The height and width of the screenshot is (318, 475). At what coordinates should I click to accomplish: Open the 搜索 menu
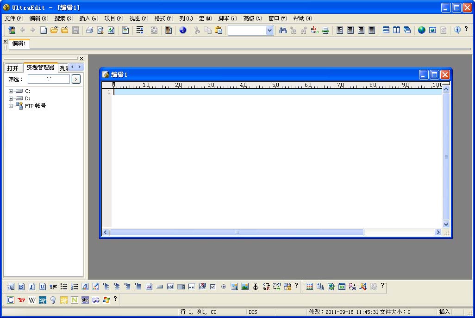[x=63, y=18]
